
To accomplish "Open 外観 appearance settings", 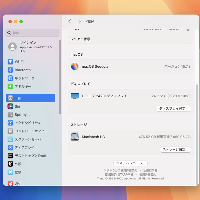I will click(18, 164).
